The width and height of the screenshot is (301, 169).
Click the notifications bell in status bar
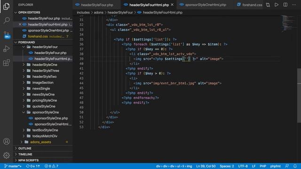tap(295, 166)
